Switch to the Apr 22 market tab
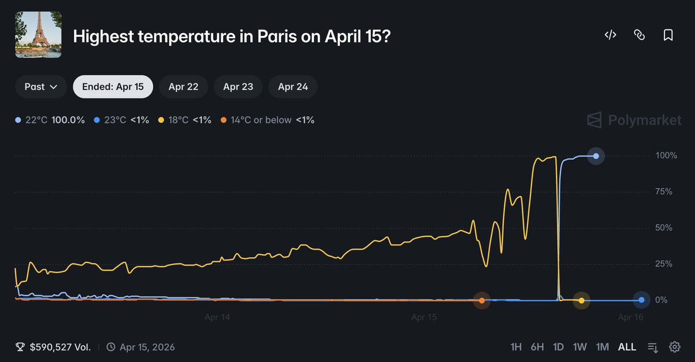 (183, 86)
